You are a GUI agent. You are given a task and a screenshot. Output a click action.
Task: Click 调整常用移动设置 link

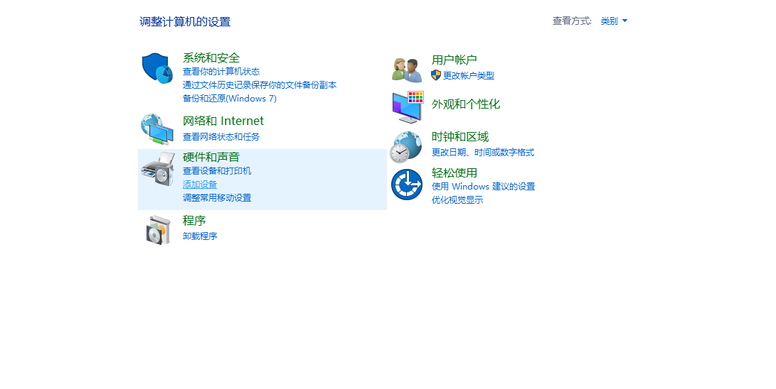pos(217,197)
